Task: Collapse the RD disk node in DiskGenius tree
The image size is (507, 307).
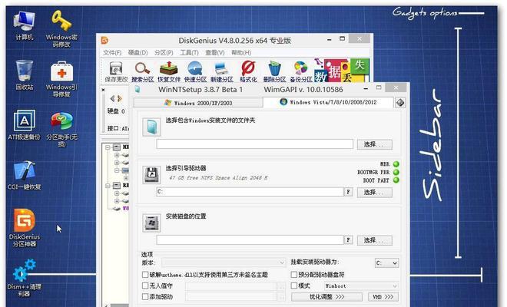Action: coord(108,186)
